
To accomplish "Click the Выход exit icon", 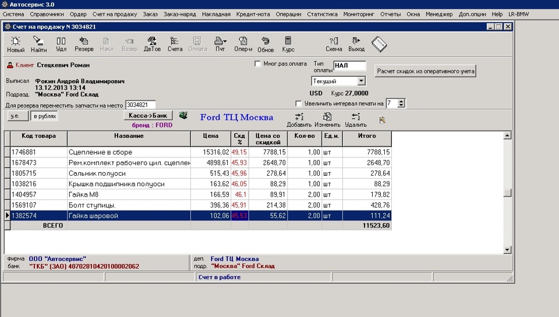I will 356,45.
